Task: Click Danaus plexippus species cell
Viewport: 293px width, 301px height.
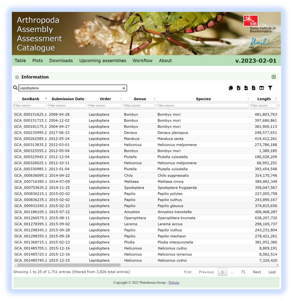Action: pos(173,133)
